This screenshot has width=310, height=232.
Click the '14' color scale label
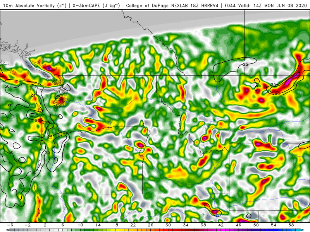[x=98, y=225]
